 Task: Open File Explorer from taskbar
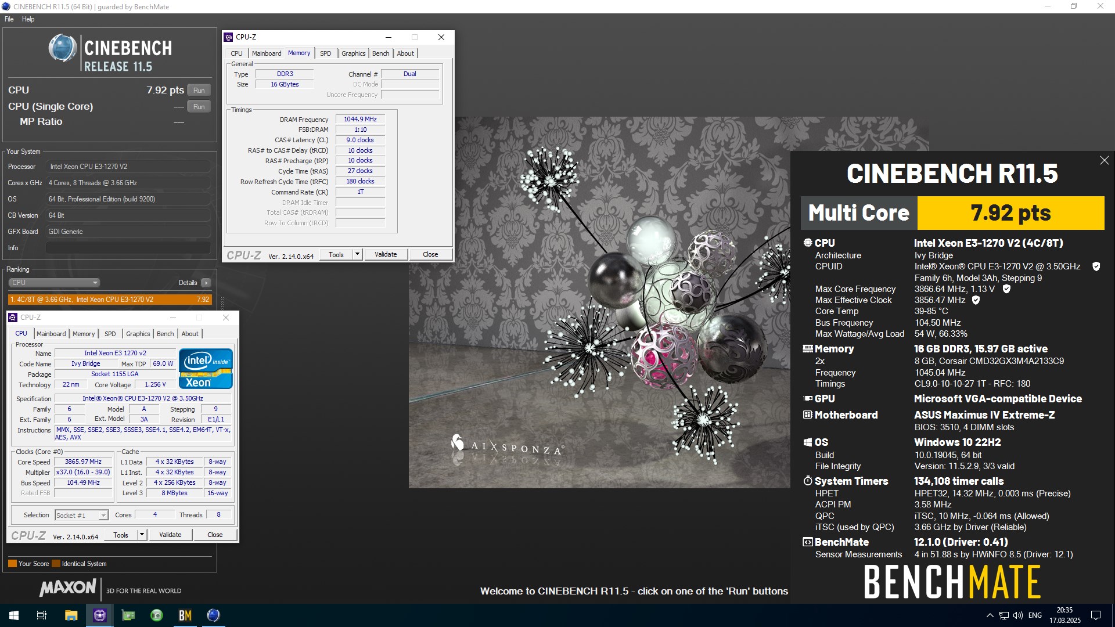71,615
